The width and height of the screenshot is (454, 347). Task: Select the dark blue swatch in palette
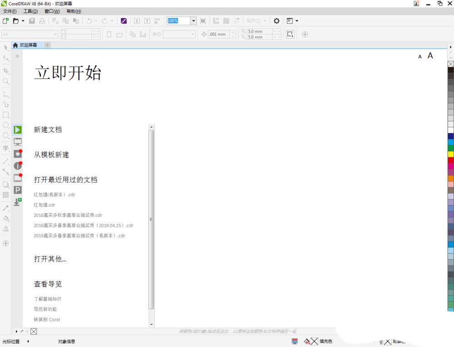coord(451,136)
